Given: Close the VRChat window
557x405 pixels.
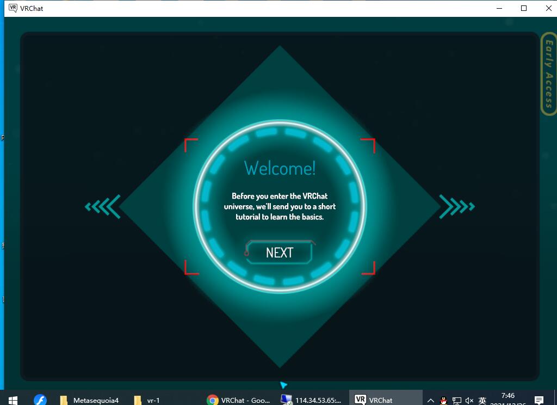Looking at the screenshot, I should 548,8.
